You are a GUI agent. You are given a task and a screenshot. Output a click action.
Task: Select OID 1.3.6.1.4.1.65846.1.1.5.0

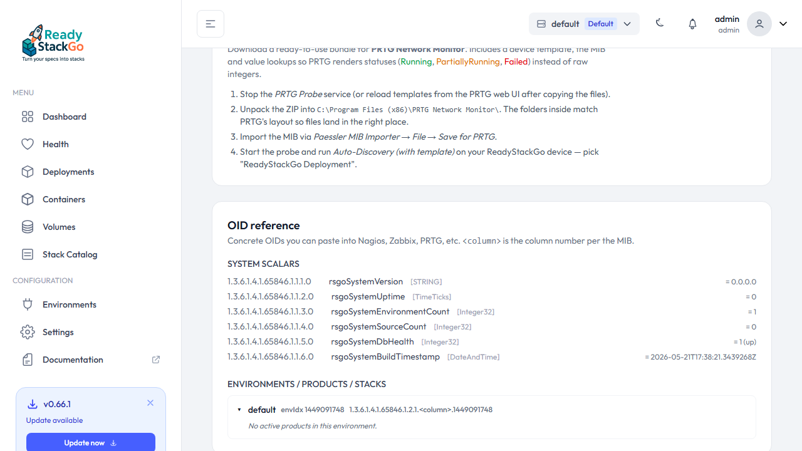[x=271, y=342]
